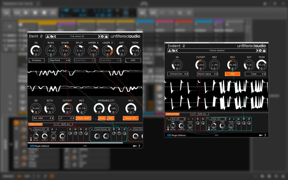This screenshot has height=180, width=288.
Task: Click the lock icon in Indent 2 header
Action: click(x=264, y=51)
